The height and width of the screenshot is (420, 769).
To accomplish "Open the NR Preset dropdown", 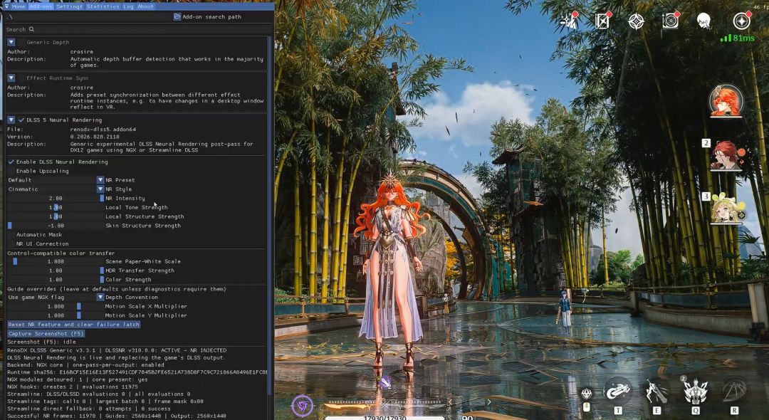I will point(56,180).
